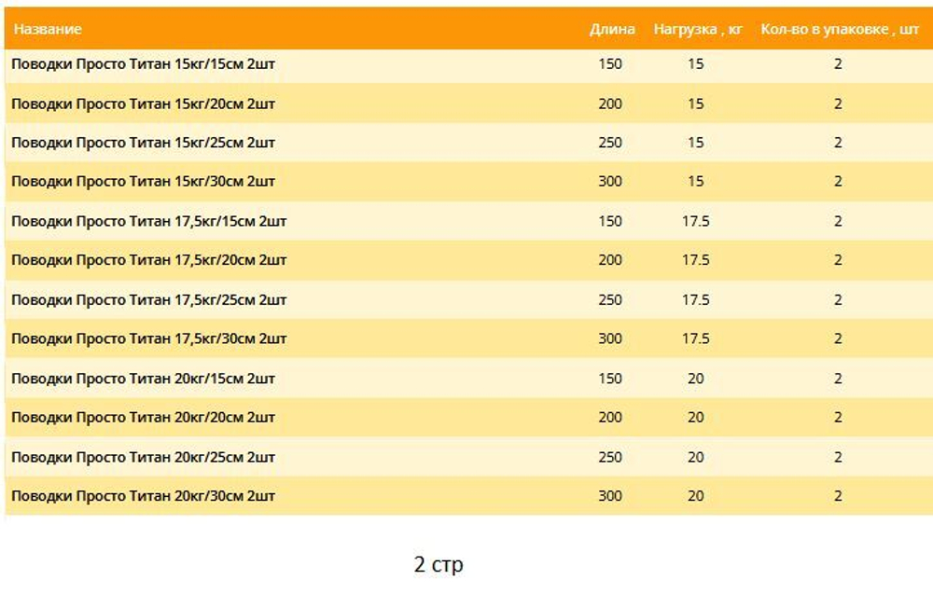Click length 200 in the 15кг/20см row
This screenshot has width=933, height=607.
(610, 103)
